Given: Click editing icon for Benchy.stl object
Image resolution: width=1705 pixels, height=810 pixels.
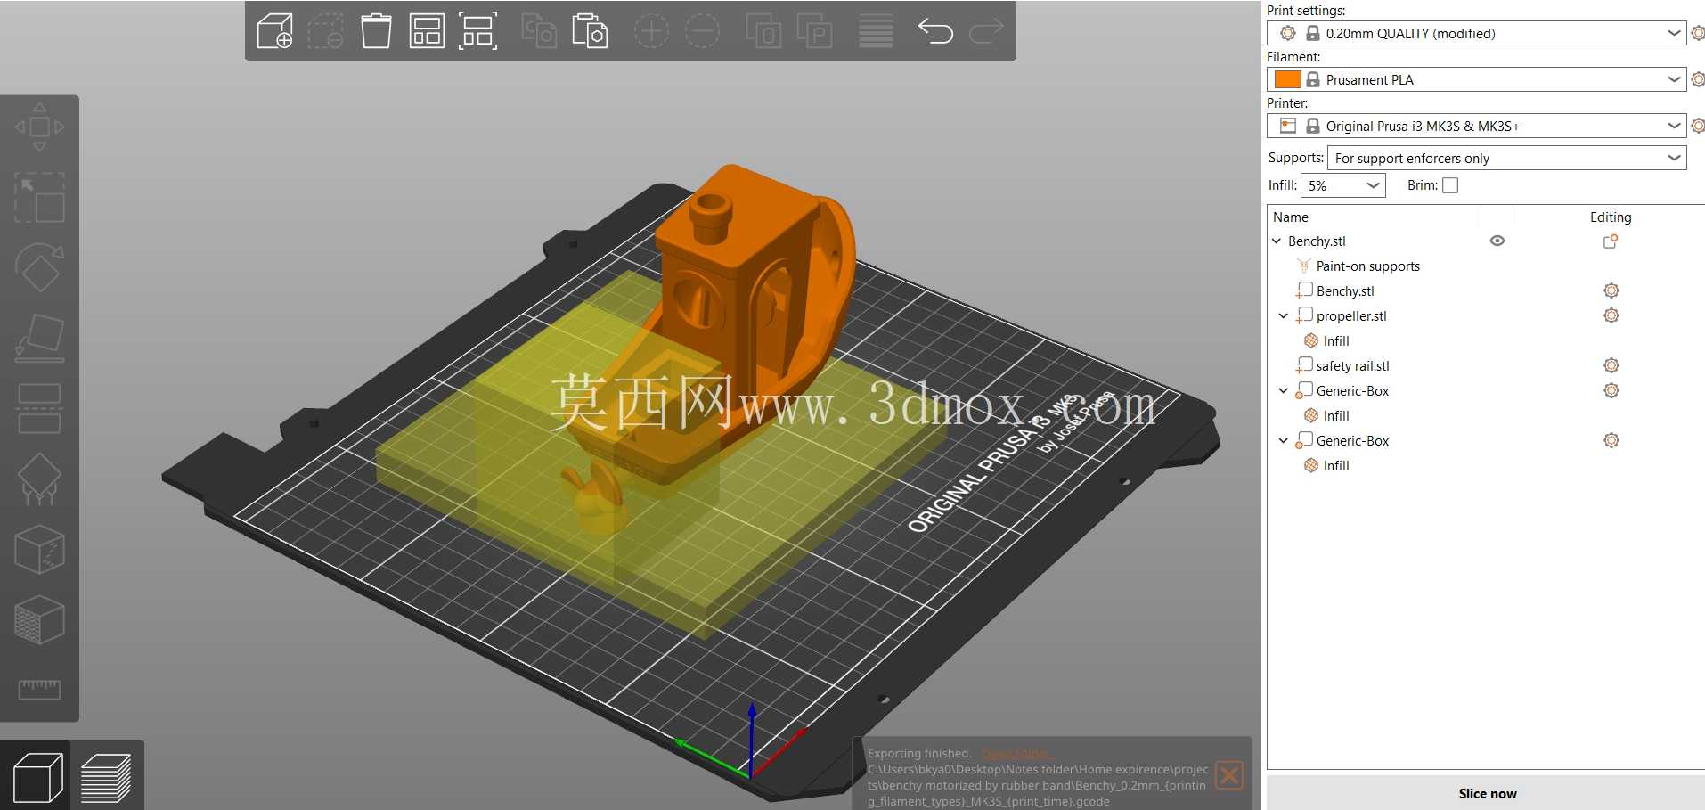Looking at the screenshot, I should pos(1611,241).
